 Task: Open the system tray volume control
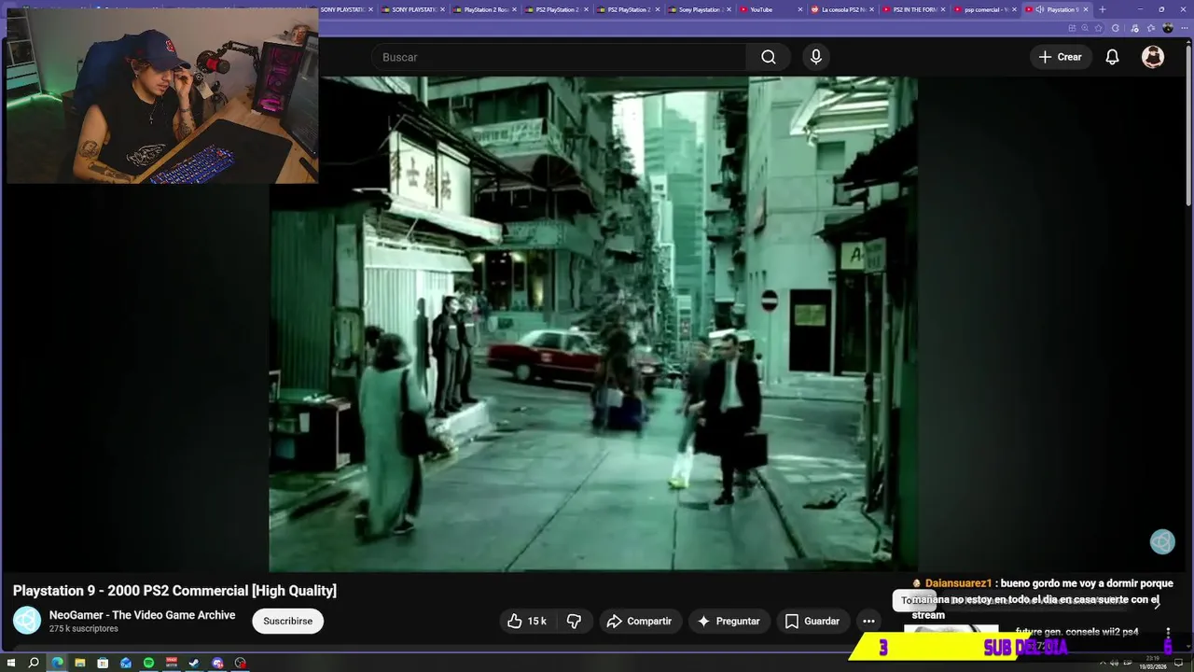pos(1115,663)
